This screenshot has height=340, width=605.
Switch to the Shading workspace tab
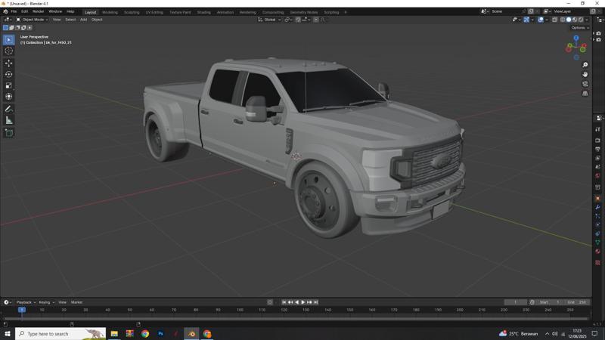click(x=203, y=12)
